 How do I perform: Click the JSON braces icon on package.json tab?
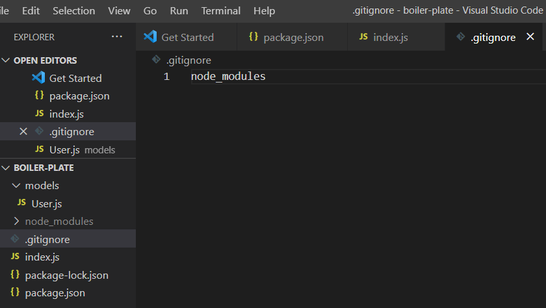[253, 36]
